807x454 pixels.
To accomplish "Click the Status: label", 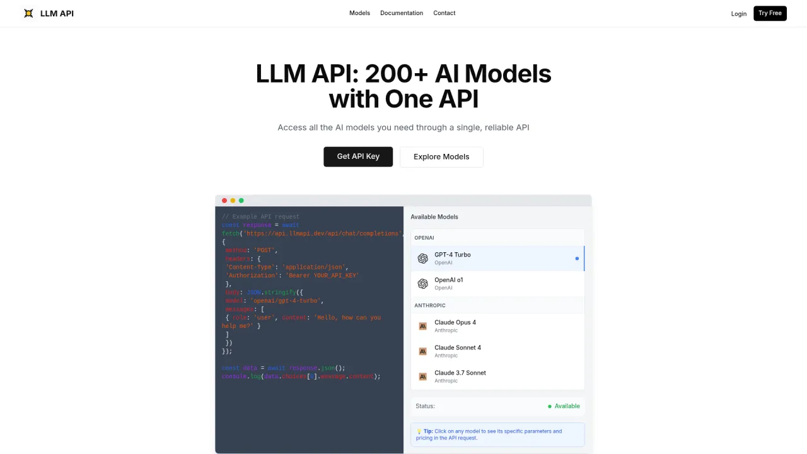I will (x=426, y=406).
